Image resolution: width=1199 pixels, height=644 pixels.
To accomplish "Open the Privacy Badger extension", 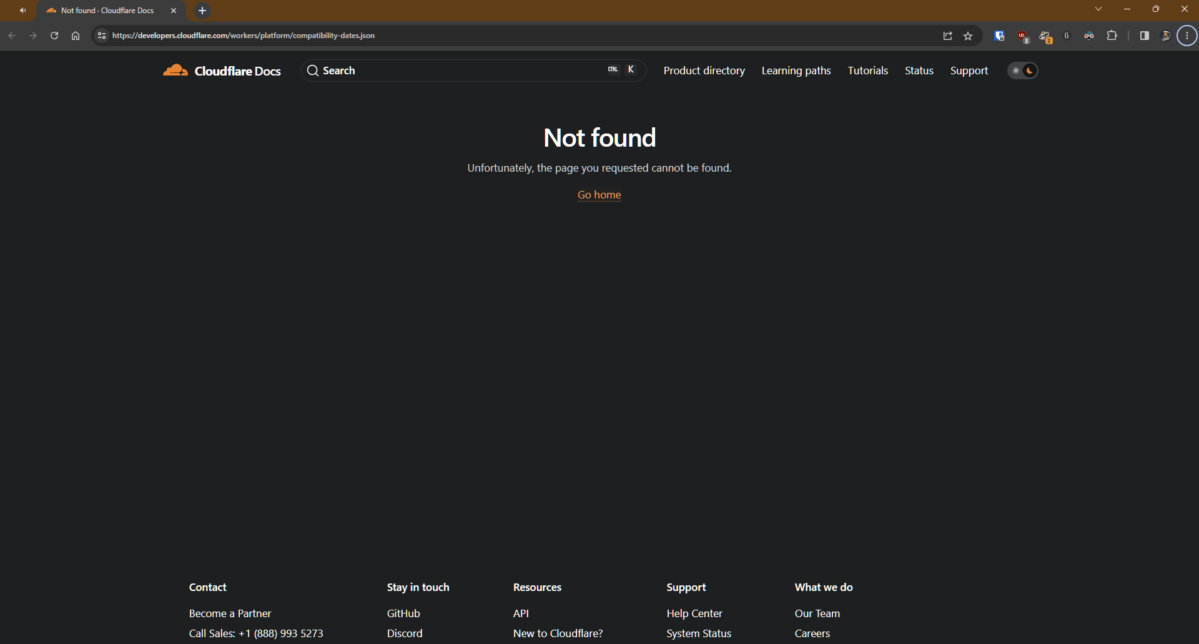I will click(1045, 37).
